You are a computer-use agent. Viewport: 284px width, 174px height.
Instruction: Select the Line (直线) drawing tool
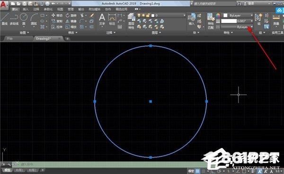click(x=4, y=19)
